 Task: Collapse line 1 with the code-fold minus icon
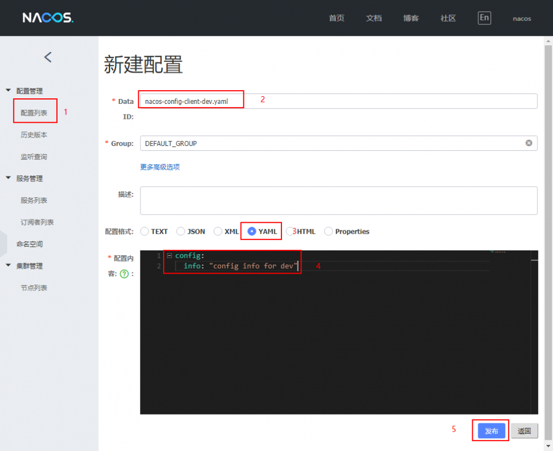coord(169,255)
